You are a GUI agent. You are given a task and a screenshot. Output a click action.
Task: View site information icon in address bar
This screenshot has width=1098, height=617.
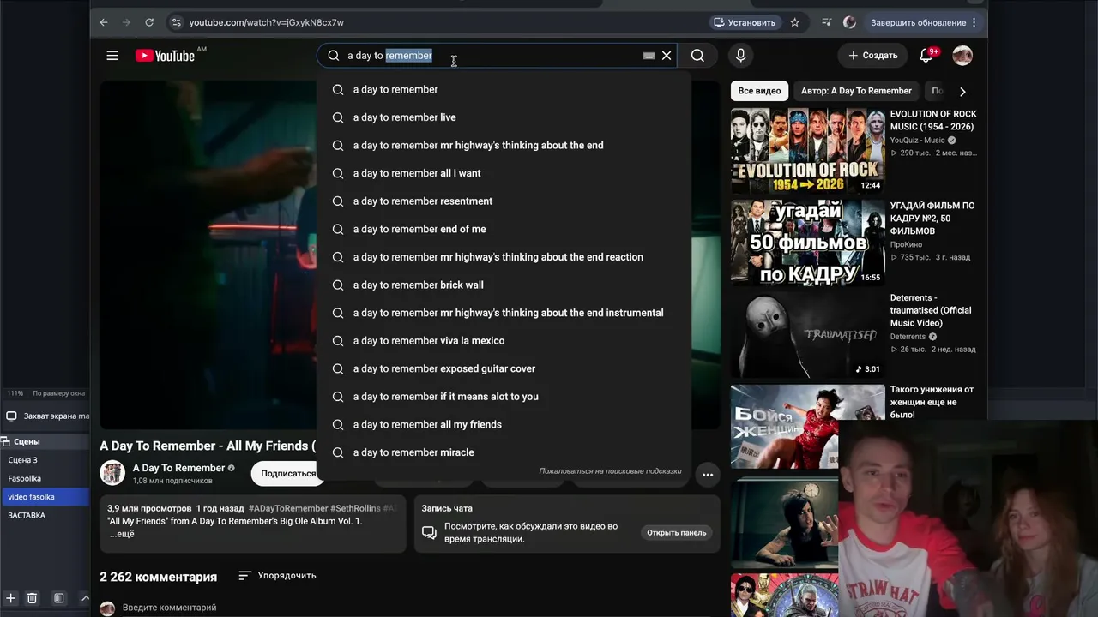coord(176,22)
